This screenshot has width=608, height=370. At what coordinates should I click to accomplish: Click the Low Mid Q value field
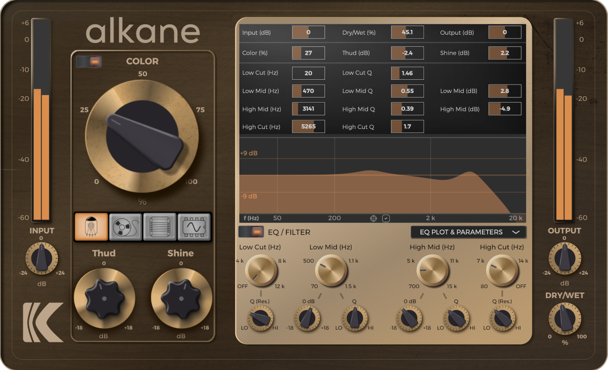pyautogui.click(x=407, y=91)
